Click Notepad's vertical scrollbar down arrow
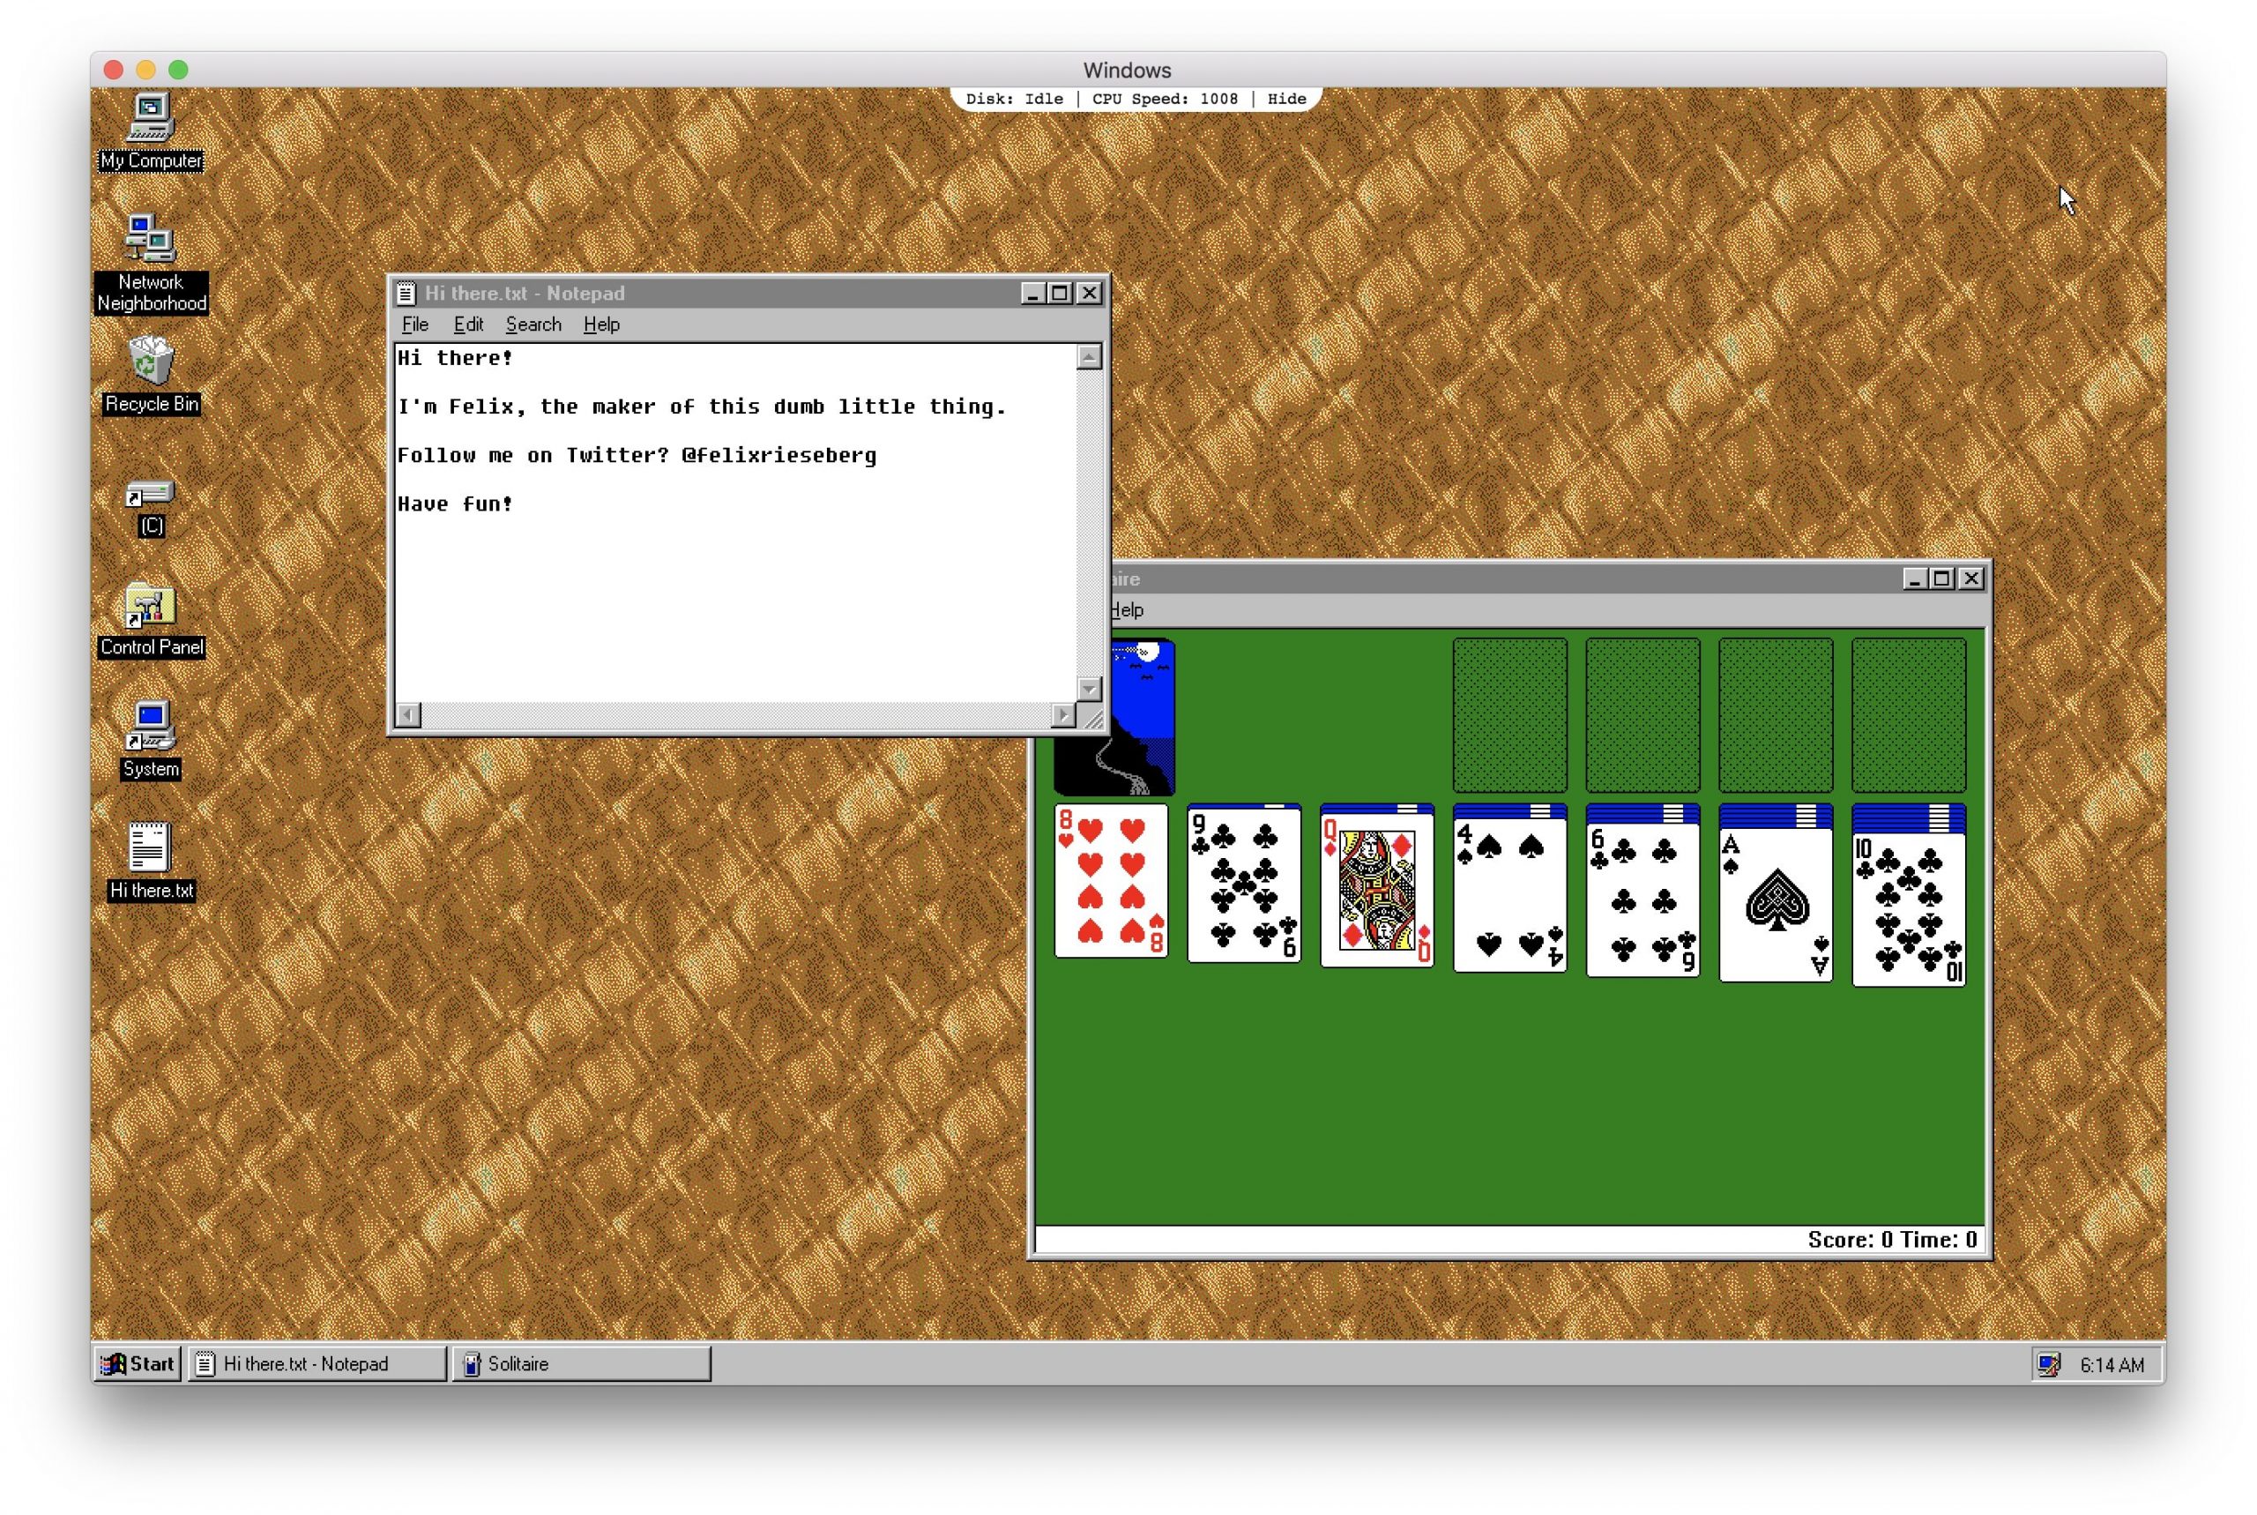This screenshot has height=1515, width=2257. point(1089,690)
